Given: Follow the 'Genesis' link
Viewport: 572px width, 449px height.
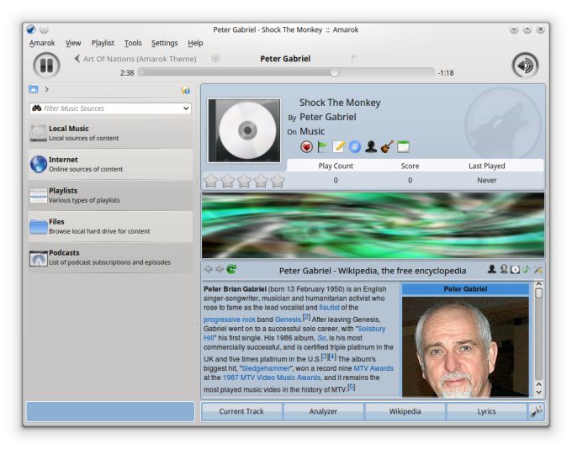Looking at the screenshot, I should (x=288, y=320).
